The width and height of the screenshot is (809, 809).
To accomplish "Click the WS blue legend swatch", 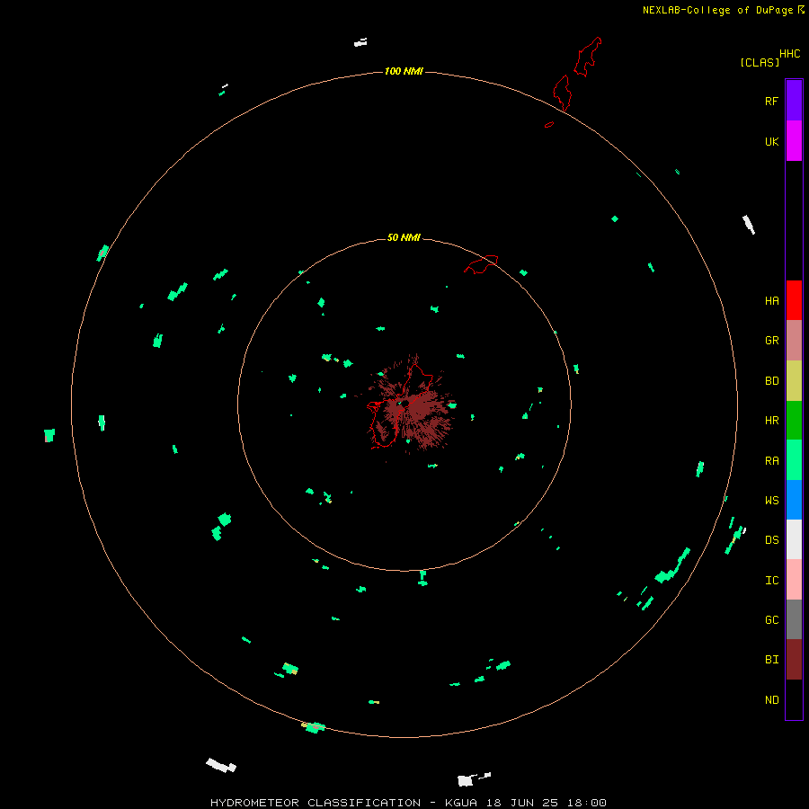I will (794, 500).
